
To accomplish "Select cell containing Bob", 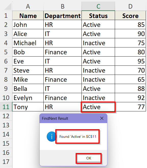I will [28, 52].
